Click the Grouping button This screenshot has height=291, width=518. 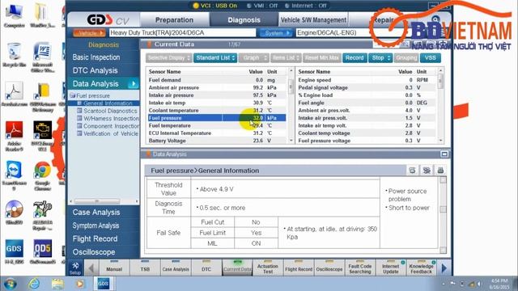point(406,57)
